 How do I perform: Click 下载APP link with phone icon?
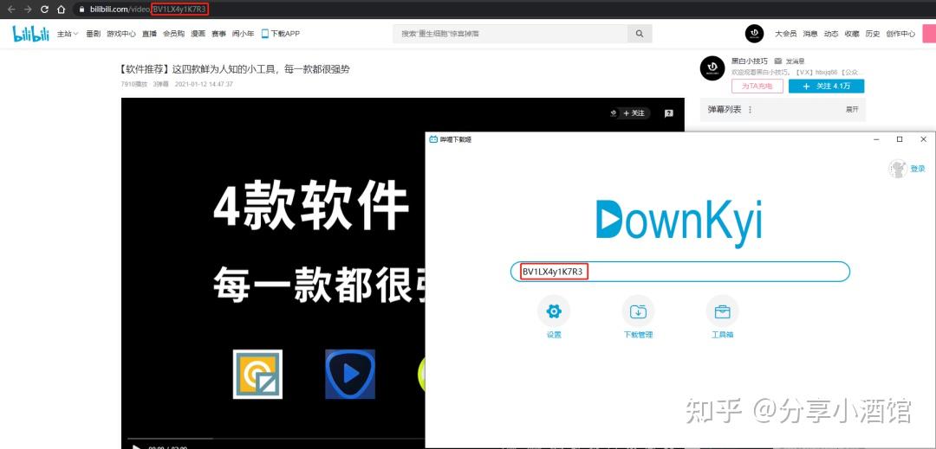pos(281,34)
